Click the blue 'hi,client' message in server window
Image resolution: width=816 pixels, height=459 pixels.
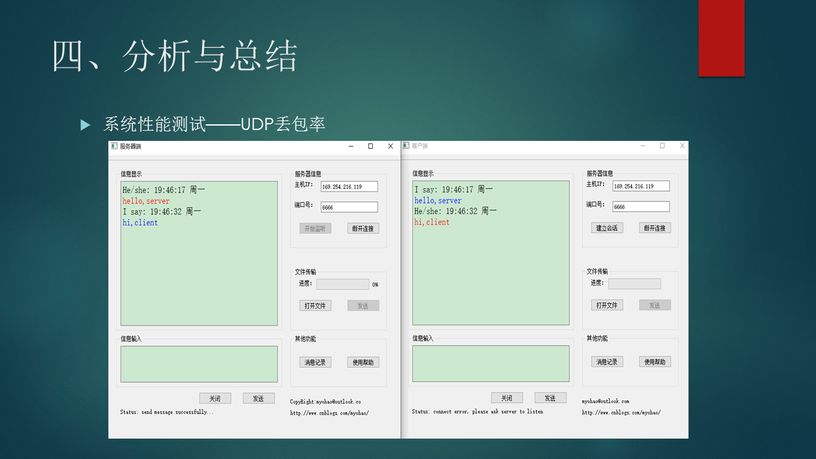pyautogui.click(x=140, y=222)
